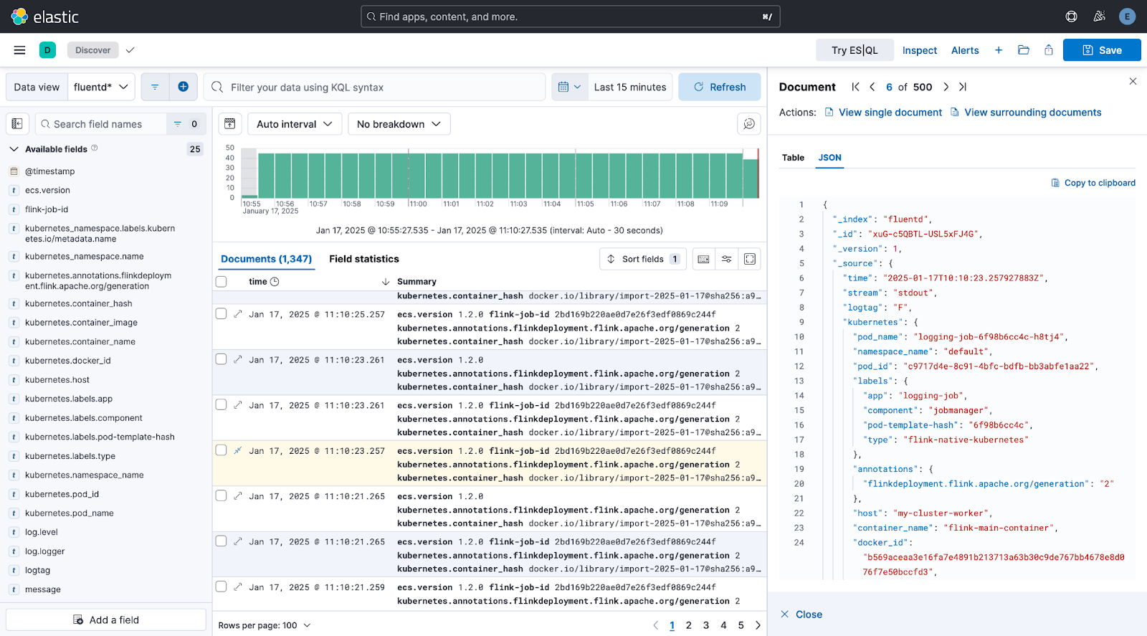Click Copy to clipboard
This screenshot has height=636, width=1147.
click(x=1093, y=183)
